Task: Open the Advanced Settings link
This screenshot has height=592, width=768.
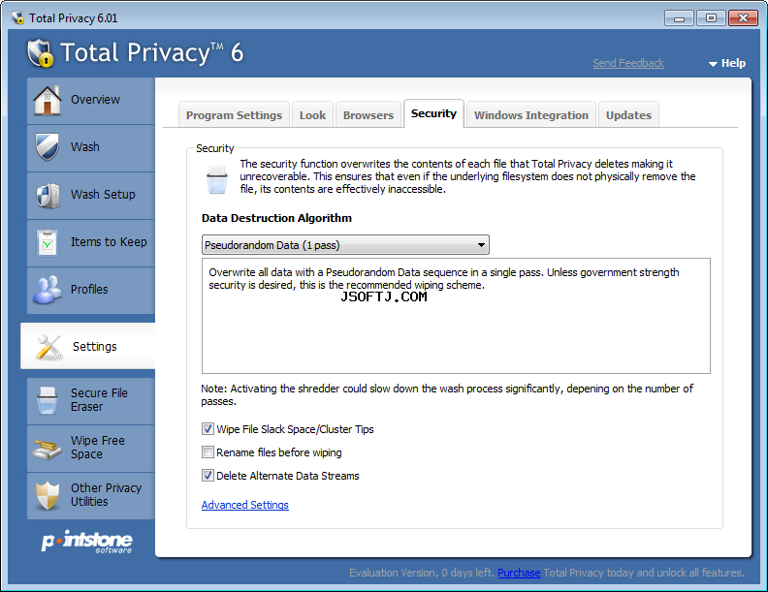Action: tap(245, 505)
